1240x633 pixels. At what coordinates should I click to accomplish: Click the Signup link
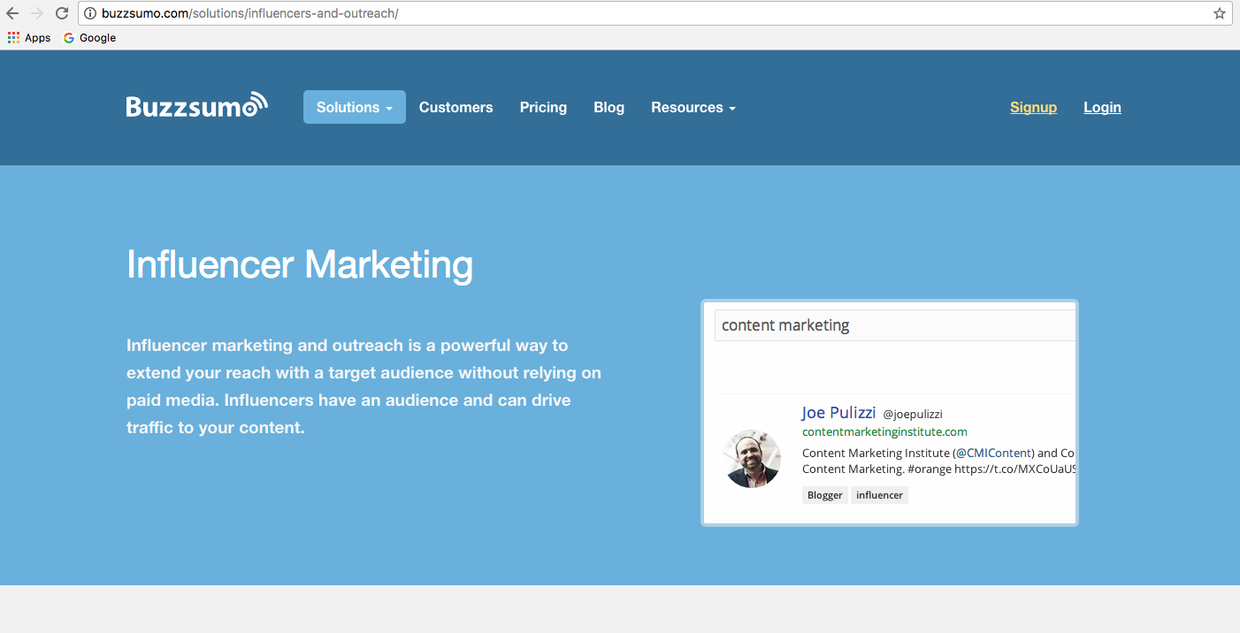1034,107
